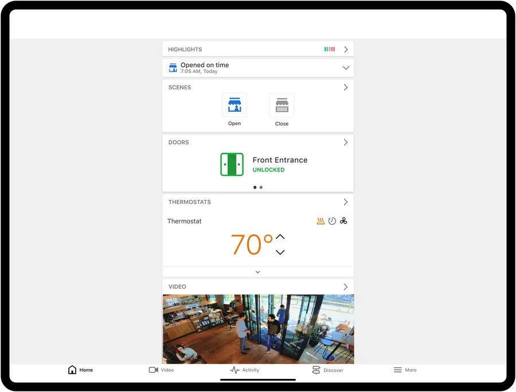The height and width of the screenshot is (392, 516).
Task: Click the 70° temperature reading
Action: [252, 244]
